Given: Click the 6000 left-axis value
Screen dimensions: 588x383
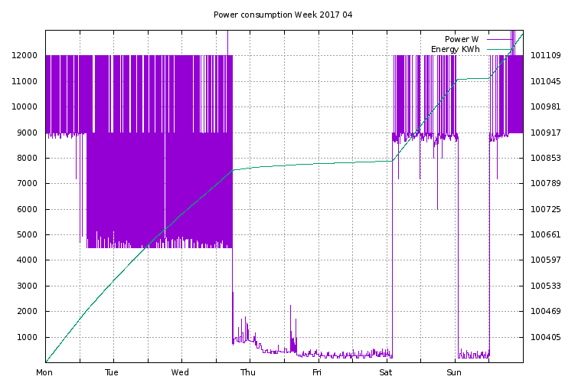Looking at the screenshot, I should (27, 209).
